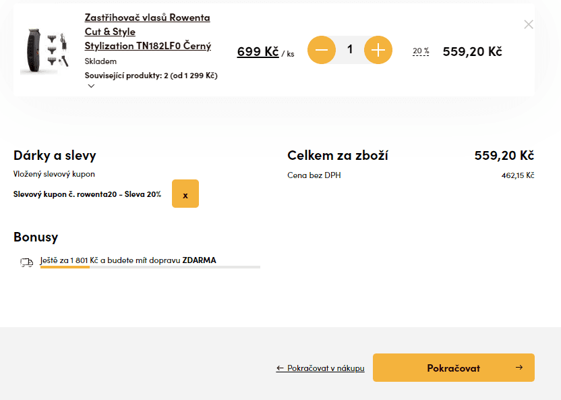
Task: Go back via Pokračovat v nákupu
Action: (x=320, y=368)
